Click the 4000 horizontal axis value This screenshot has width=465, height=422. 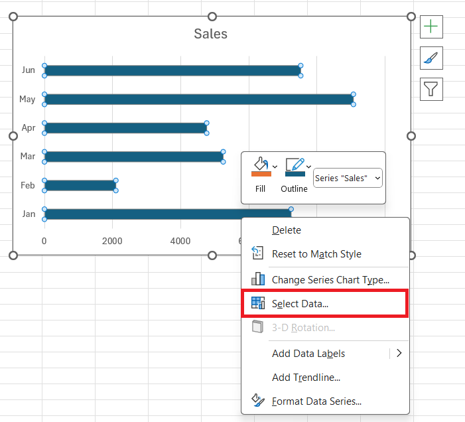180,241
